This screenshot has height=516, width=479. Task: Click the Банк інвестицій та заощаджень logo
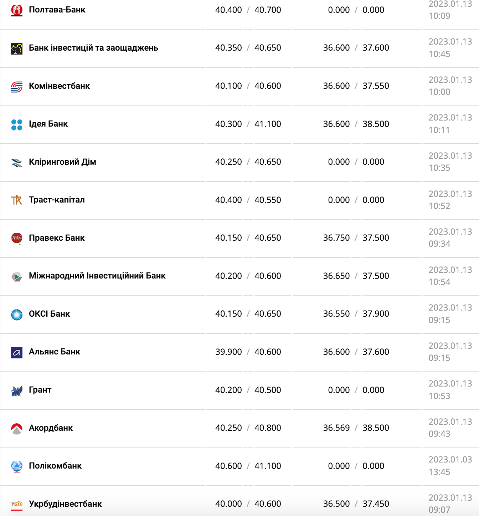pyautogui.click(x=17, y=48)
